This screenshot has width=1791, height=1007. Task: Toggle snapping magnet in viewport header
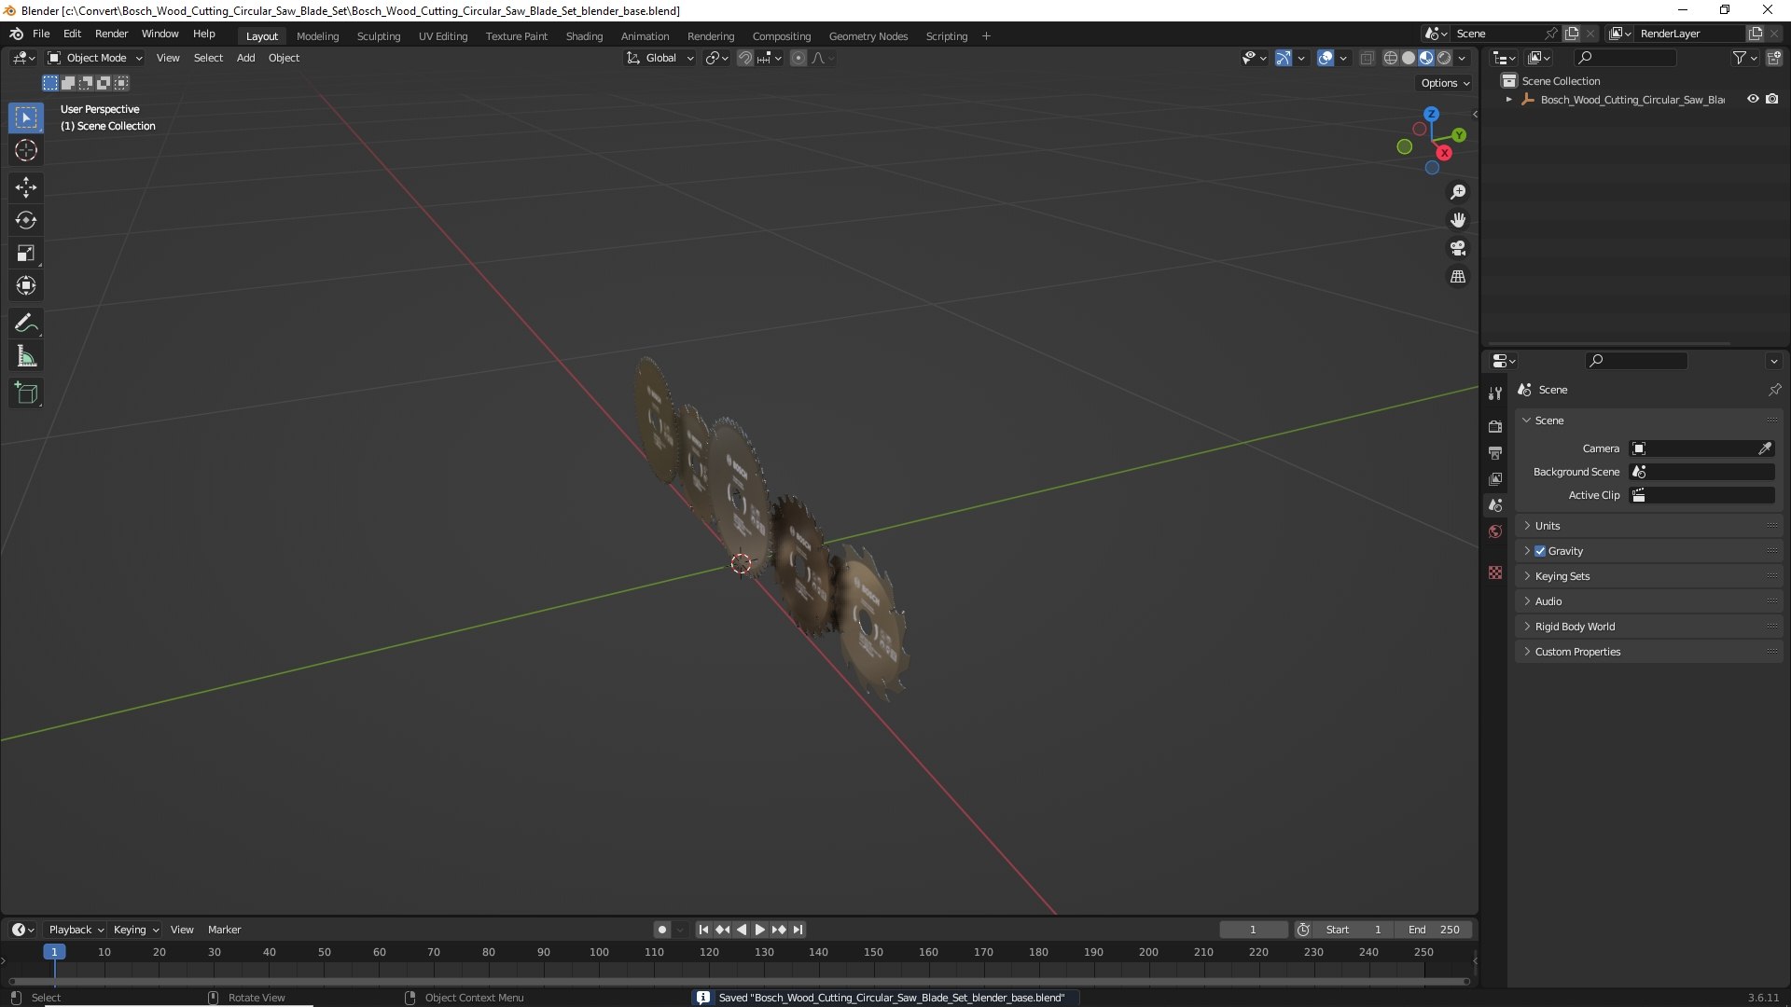745,58
